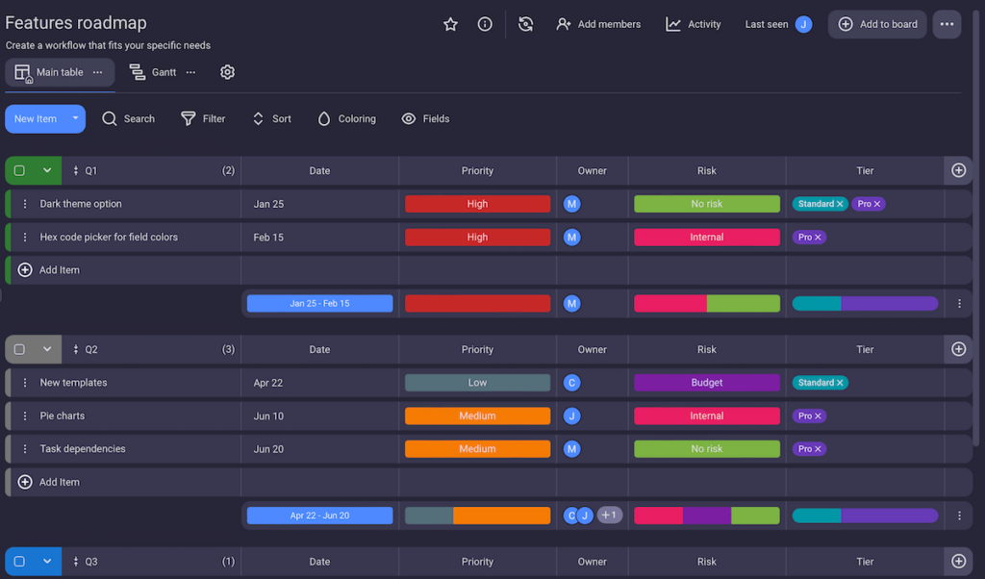Open the Main table tab options menu

click(96, 71)
